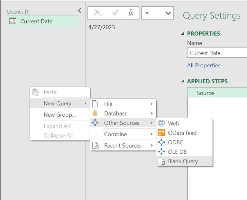Collapse the PROPERTIES section triangle
The width and height of the screenshot is (247, 200).
[183, 33]
